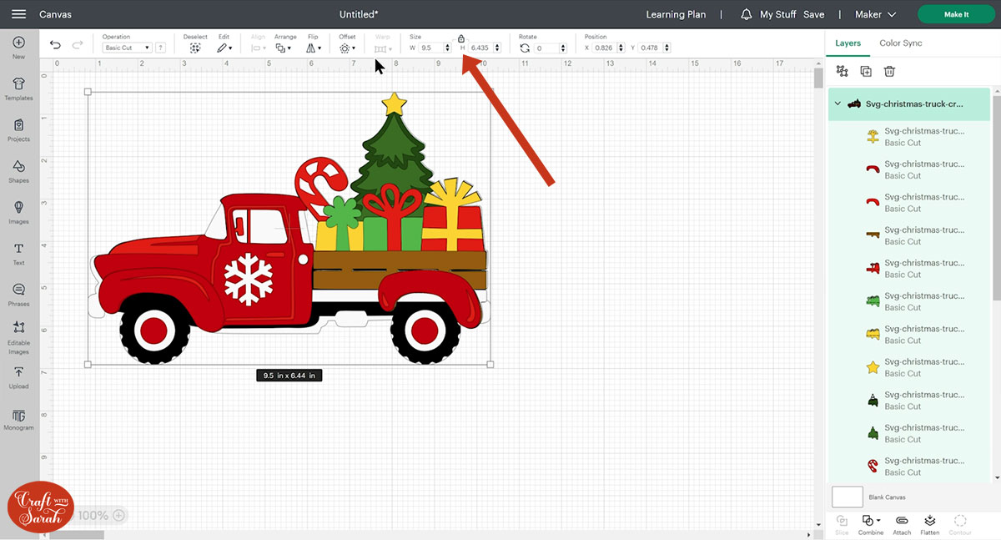Select the candy cane layer
Image resolution: width=1001 pixels, height=540 pixels.
pyautogui.click(x=909, y=466)
